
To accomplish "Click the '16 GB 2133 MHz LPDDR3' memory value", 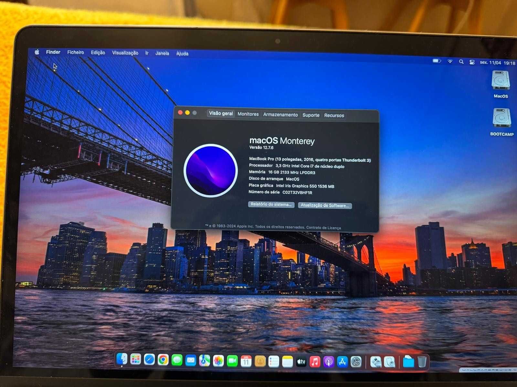I will point(292,173).
